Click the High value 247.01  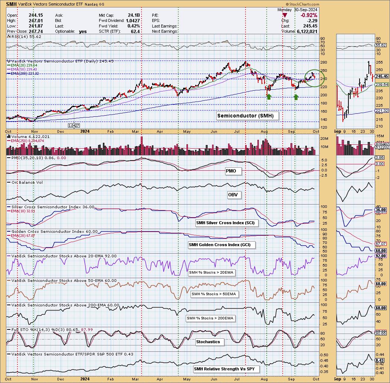(x=36, y=21)
